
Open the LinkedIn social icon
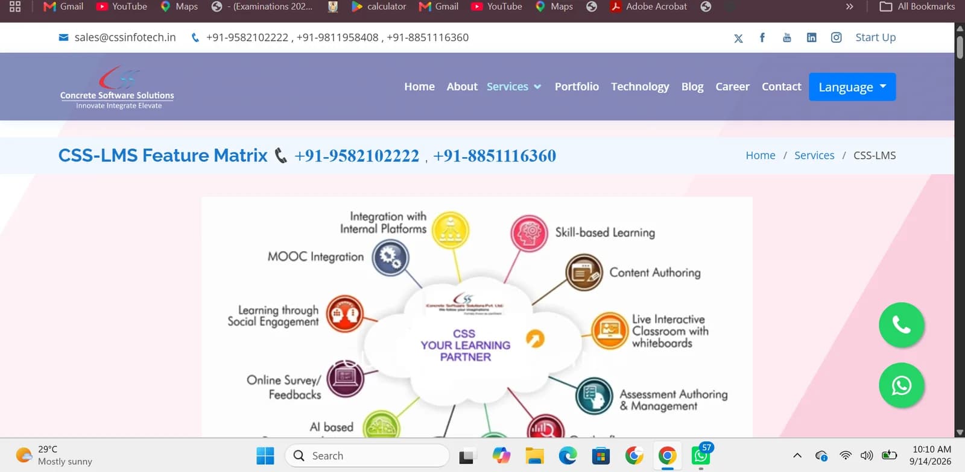tap(812, 38)
